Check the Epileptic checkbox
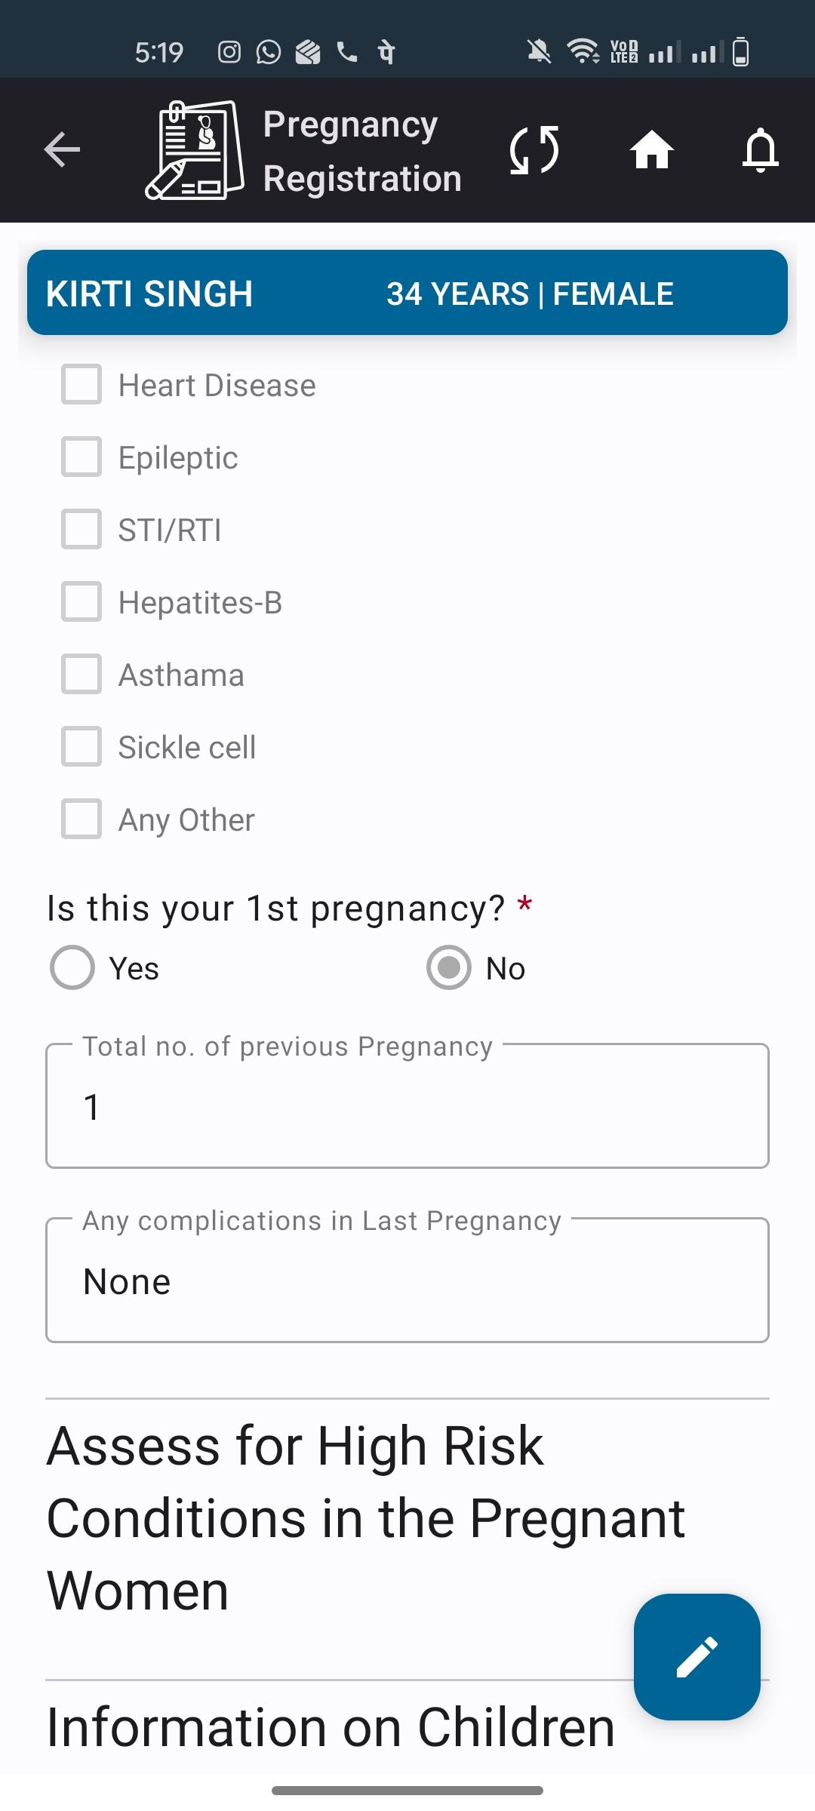815x1811 pixels. pyautogui.click(x=81, y=457)
